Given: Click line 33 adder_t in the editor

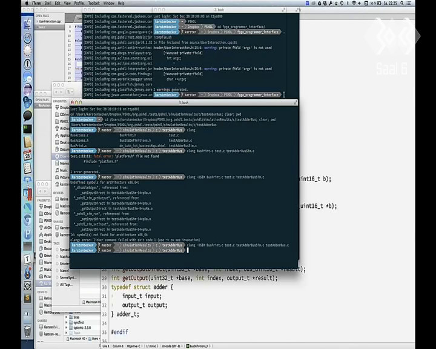Looking at the screenshot, I should coord(125,314).
